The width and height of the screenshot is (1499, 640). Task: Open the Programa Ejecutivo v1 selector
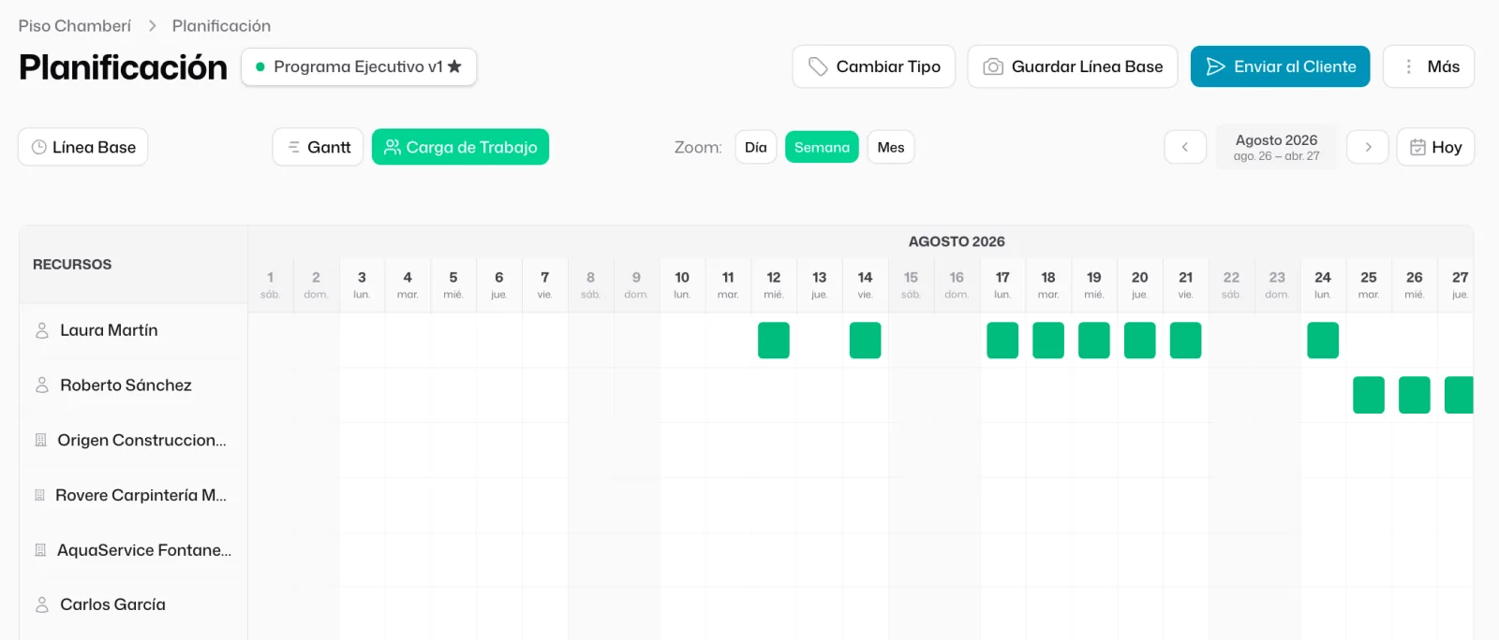[x=359, y=66]
